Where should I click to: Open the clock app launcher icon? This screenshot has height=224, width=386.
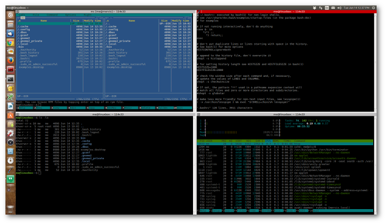(x=10, y=142)
